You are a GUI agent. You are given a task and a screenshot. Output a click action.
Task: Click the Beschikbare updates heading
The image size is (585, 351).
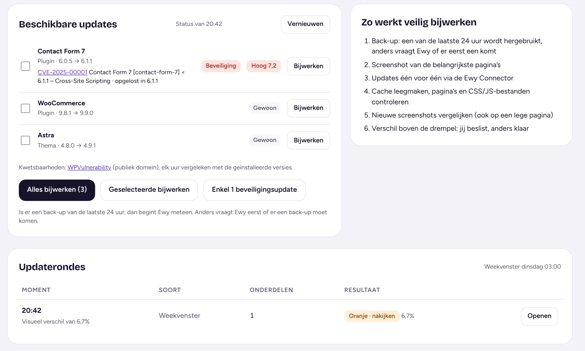coord(68,24)
